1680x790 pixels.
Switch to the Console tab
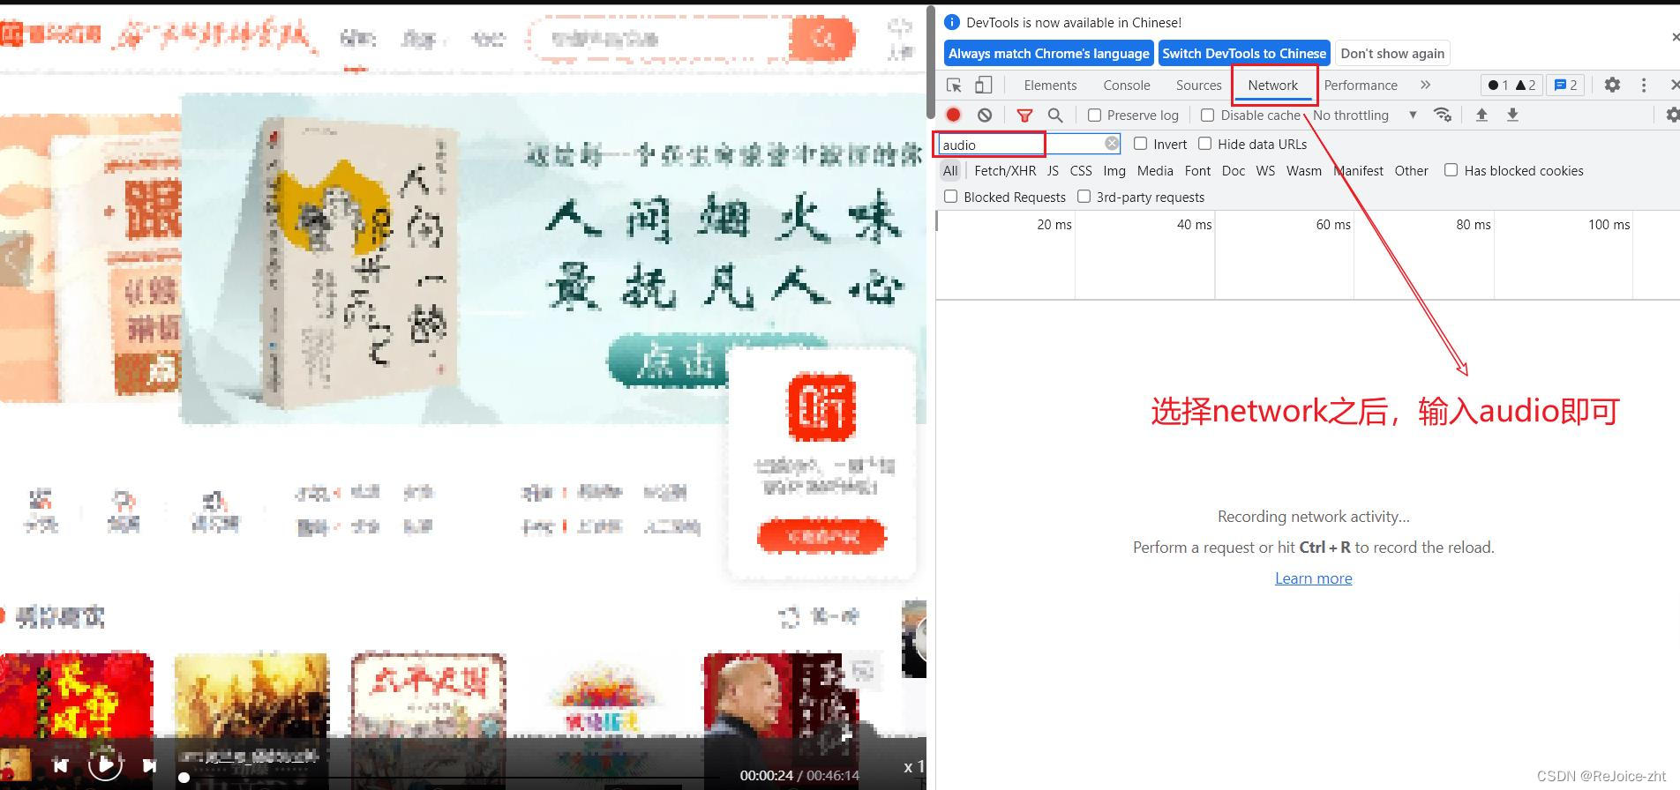(x=1127, y=85)
